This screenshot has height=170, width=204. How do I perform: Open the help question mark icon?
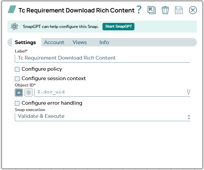[139, 9]
